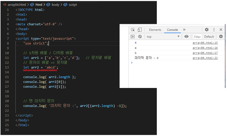Click the <!DOCTYPE html> line
This screenshot has height=136, width=227.
[x=30, y=10]
